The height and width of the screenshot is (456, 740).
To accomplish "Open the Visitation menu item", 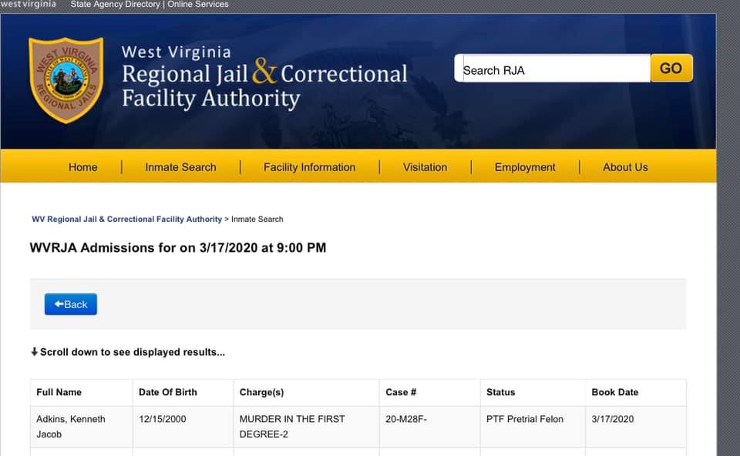I will 425,167.
